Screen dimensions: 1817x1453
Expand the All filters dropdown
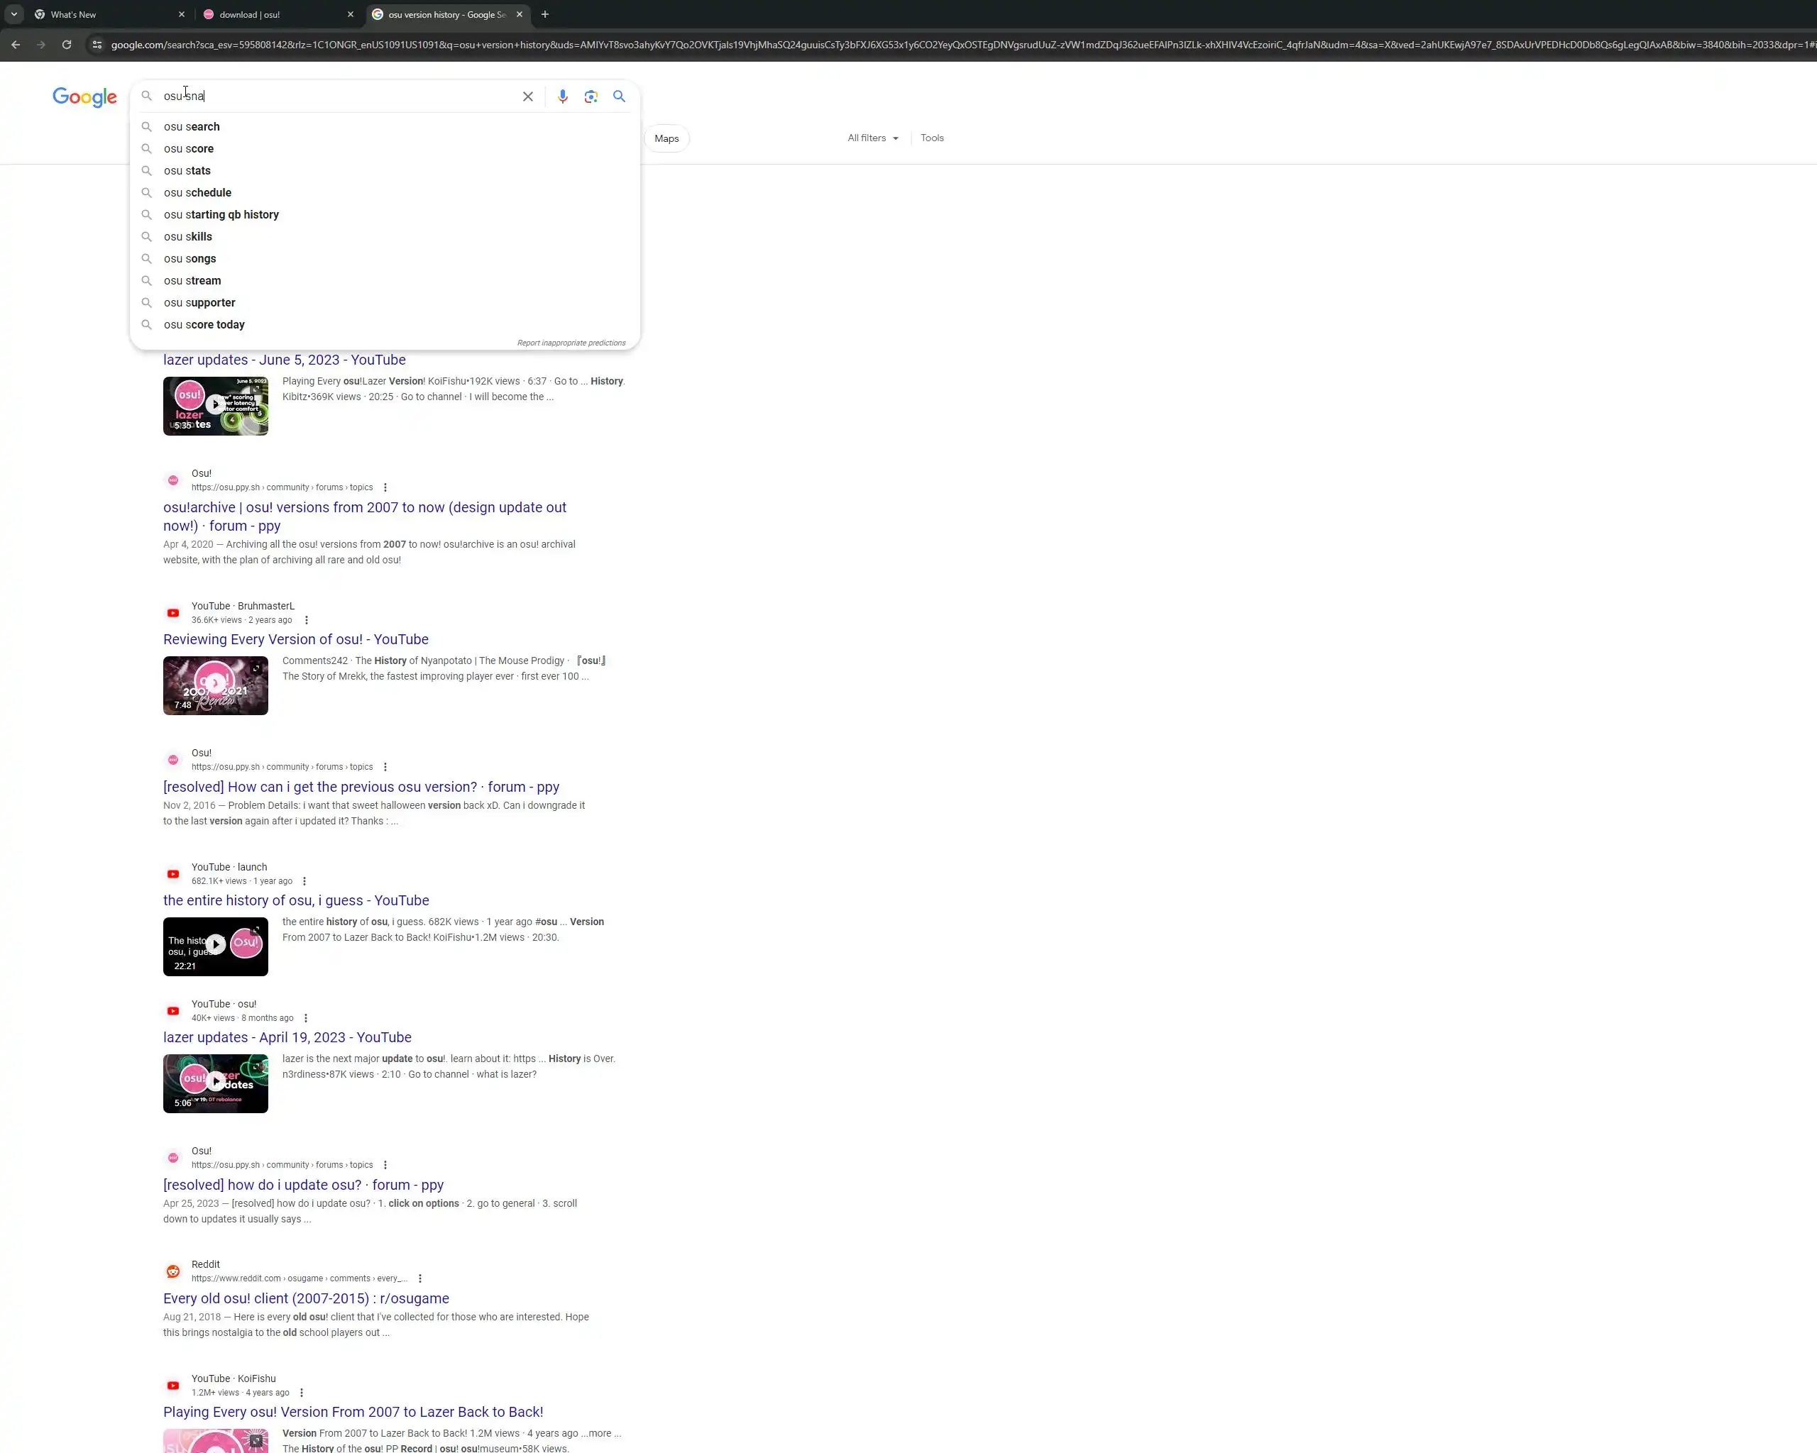pyautogui.click(x=872, y=138)
